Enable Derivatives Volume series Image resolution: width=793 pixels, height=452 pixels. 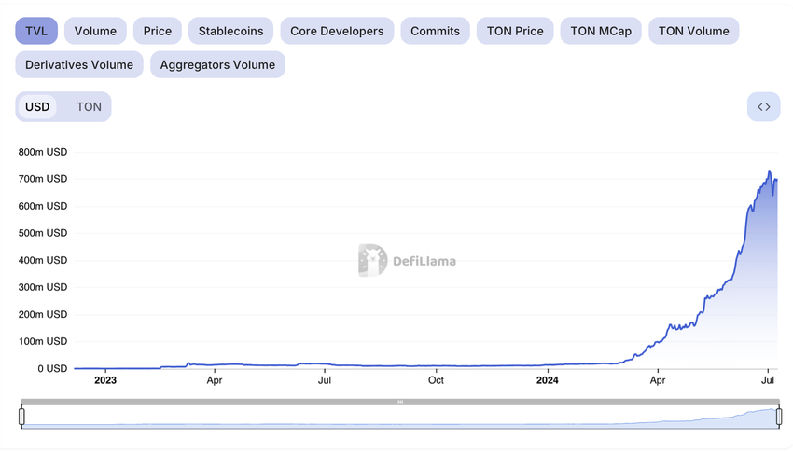(79, 65)
